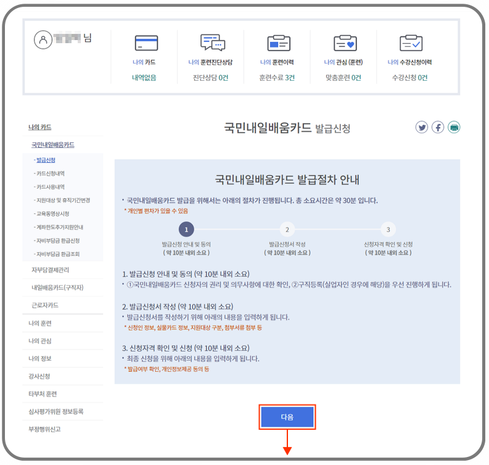Click 진단상담 0건 count
The width and height of the screenshot is (489, 465).
click(210, 78)
